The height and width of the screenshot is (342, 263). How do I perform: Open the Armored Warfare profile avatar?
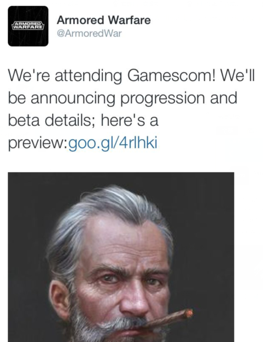point(28,26)
